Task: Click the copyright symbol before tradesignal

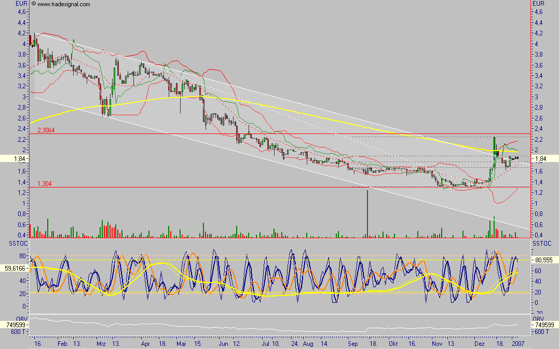Action: coord(34,4)
